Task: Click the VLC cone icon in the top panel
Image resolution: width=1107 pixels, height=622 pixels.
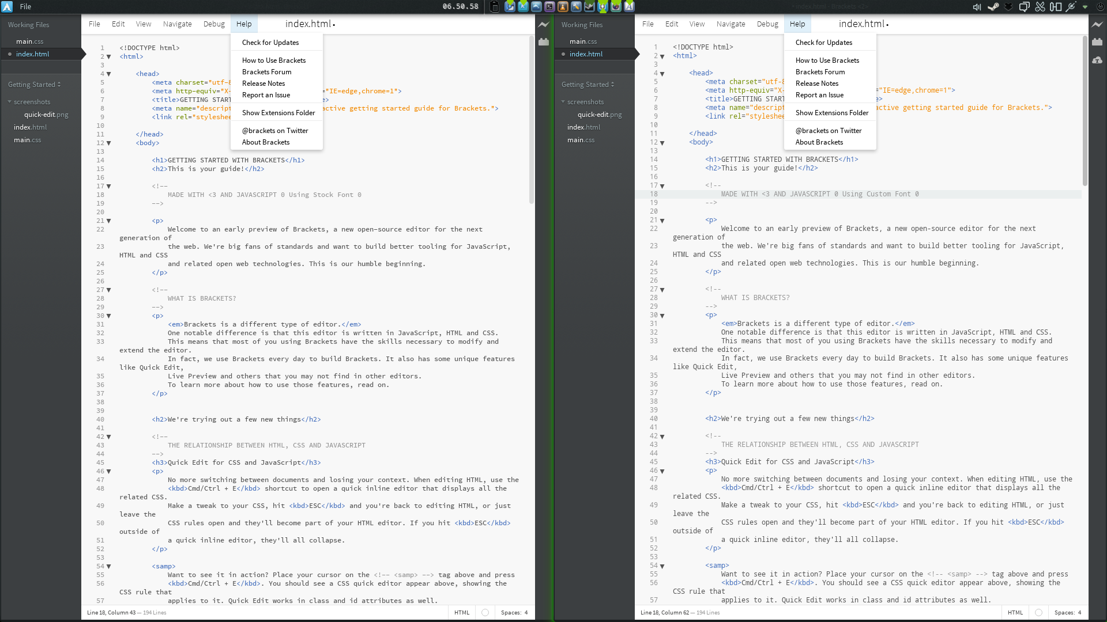Action: pos(562,7)
